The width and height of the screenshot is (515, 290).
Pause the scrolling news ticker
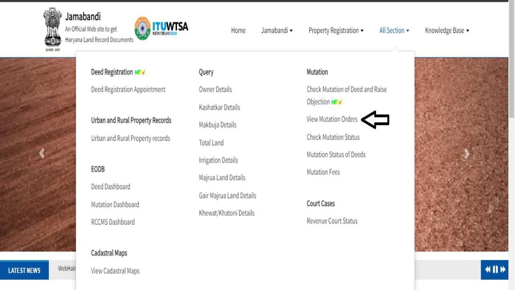(x=495, y=269)
